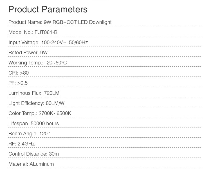The width and height of the screenshot is (211, 175).
Task: Click the Beam Angle: 120° row
Action: pyautogui.click(x=29, y=134)
